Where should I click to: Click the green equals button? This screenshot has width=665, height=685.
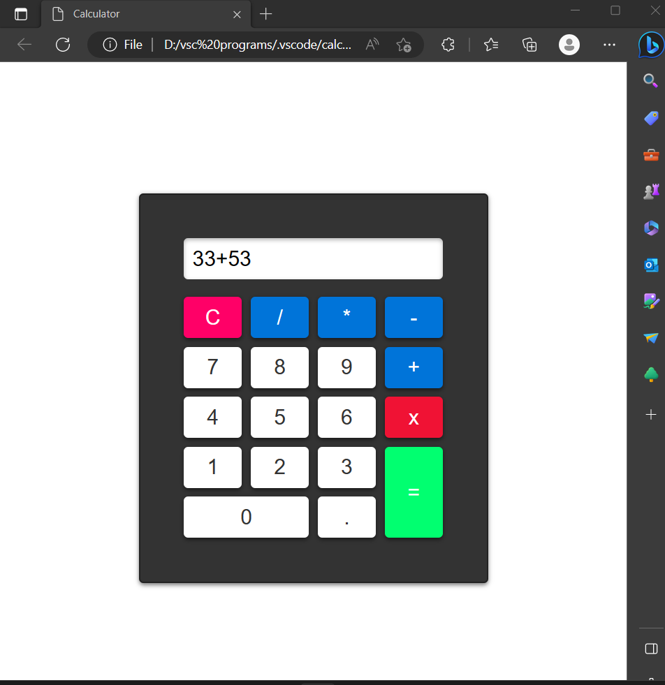(x=414, y=492)
